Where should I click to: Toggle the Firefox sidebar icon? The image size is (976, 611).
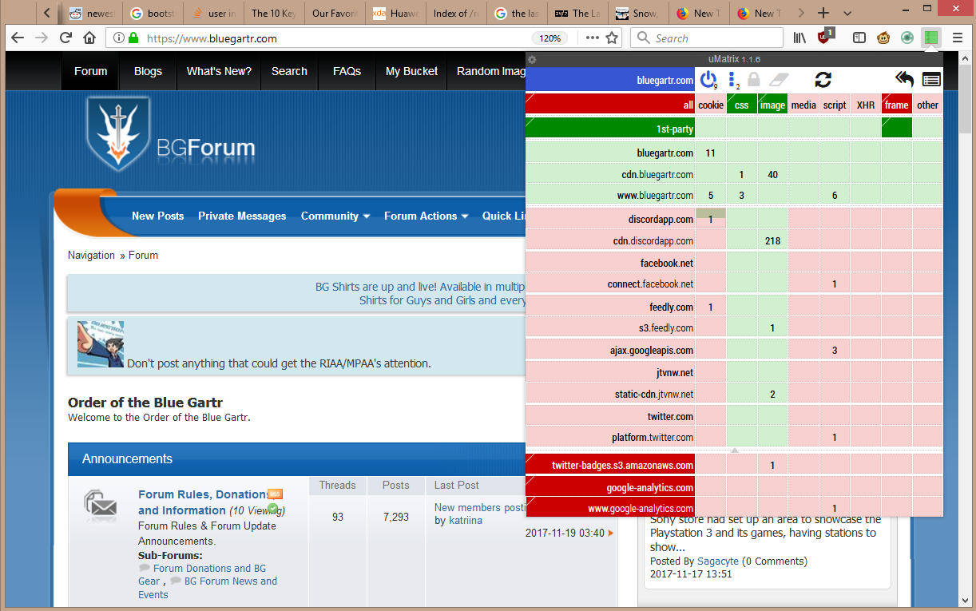tap(859, 38)
